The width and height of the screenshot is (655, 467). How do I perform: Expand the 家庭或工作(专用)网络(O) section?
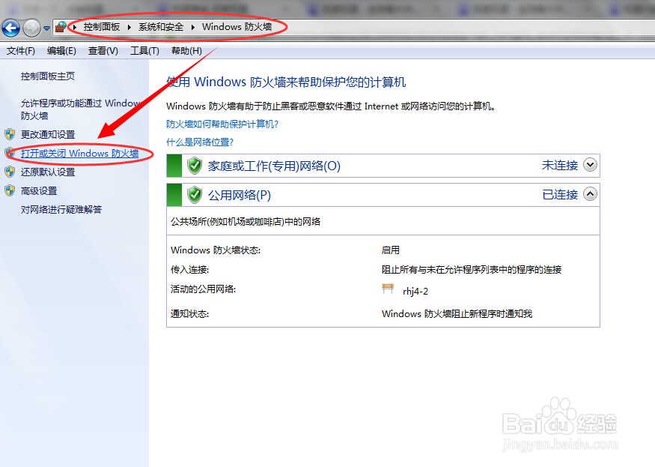coord(591,165)
